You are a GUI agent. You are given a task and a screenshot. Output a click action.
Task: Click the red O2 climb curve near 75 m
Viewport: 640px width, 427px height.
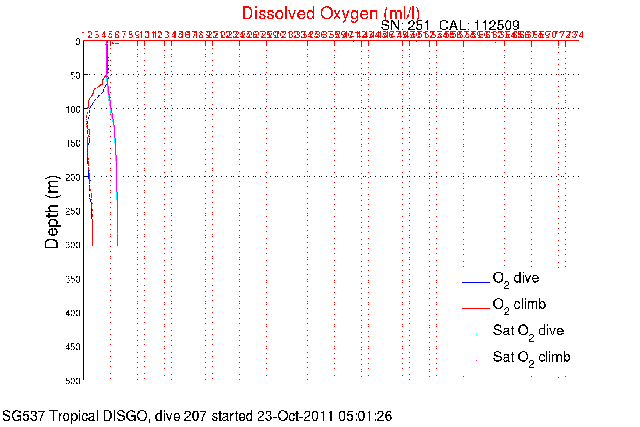94,92
